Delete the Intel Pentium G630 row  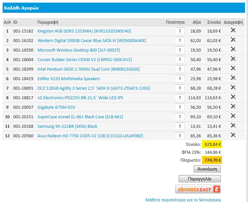point(233,68)
